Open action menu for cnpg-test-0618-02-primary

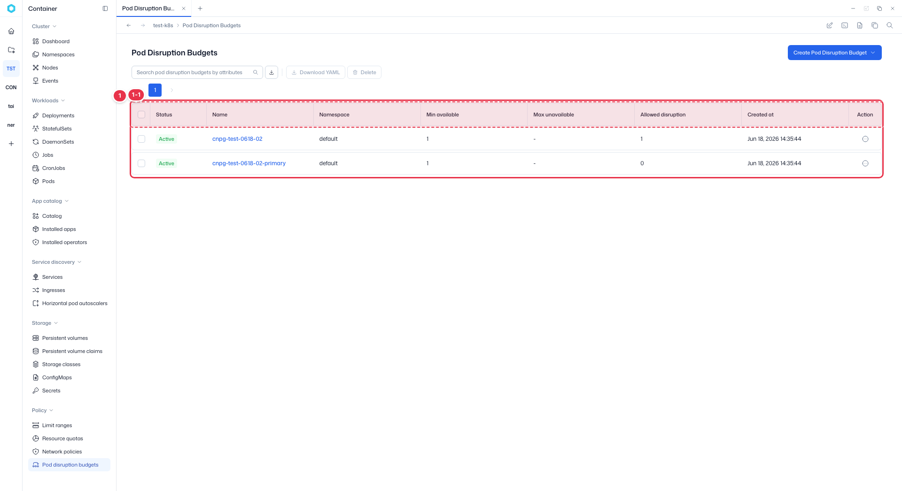(865, 163)
